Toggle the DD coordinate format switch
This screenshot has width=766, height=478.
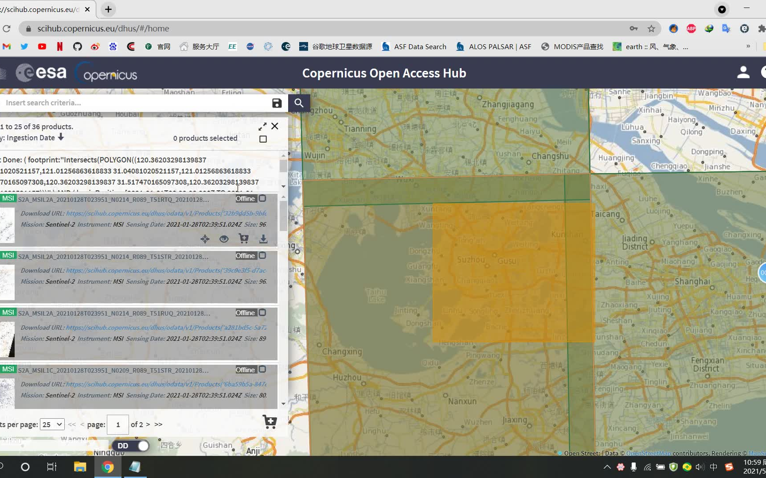pyautogui.click(x=131, y=446)
